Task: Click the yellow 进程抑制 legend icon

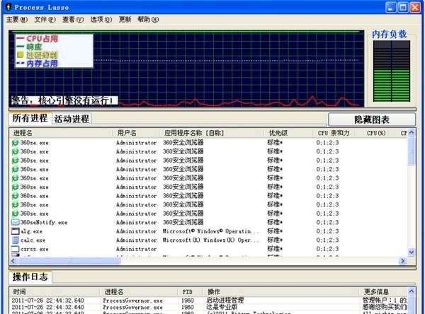Action: click(x=21, y=54)
